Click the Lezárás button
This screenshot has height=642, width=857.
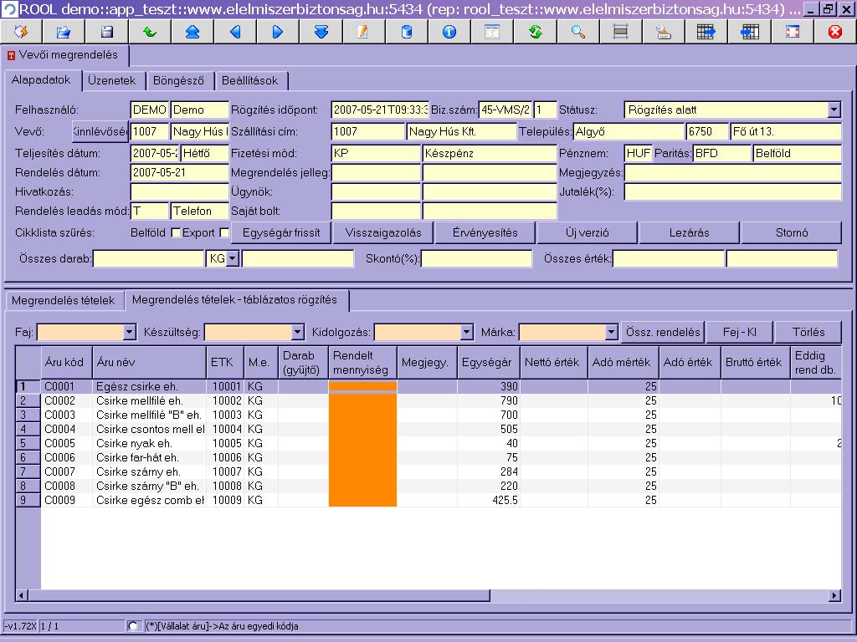(689, 233)
